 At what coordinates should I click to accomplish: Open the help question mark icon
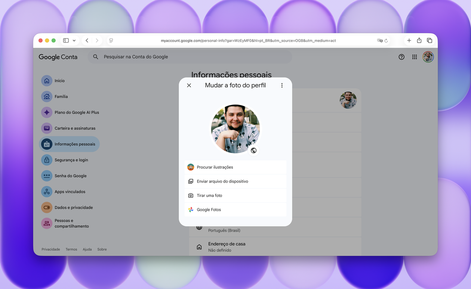click(x=401, y=57)
